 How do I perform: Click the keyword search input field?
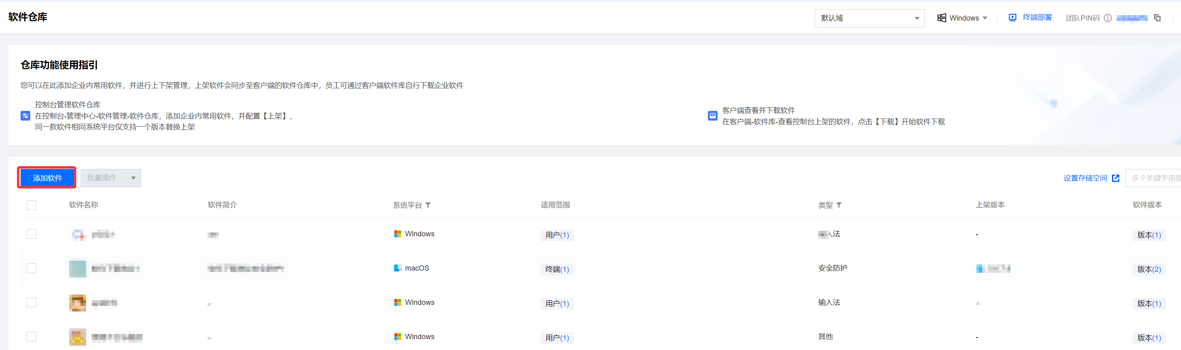(x=1153, y=178)
